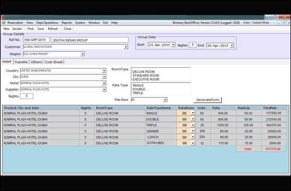The width and height of the screenshot is (291, 191).
Task: Click the Exit menu item
Action: click(105, 23)
